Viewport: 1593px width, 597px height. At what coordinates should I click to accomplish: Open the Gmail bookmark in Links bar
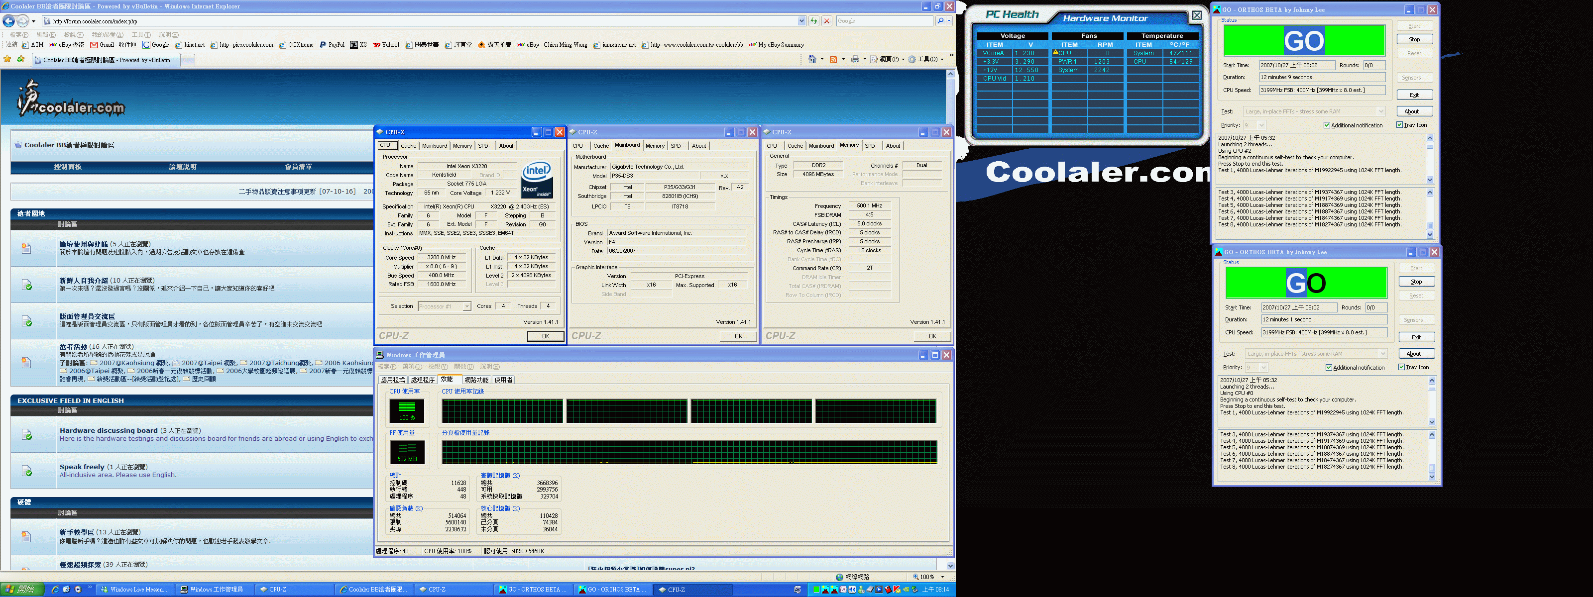pyautogui.click(x=113, y=44)
